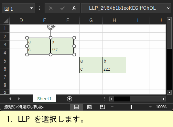This screenshot has width=173, height=127.
Task: Select the column G header
Action: pos(91,20)
